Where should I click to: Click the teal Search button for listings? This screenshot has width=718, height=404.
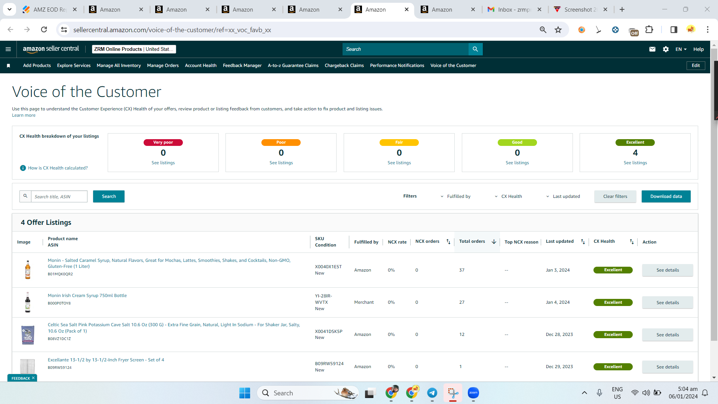(x=109, y=196)
